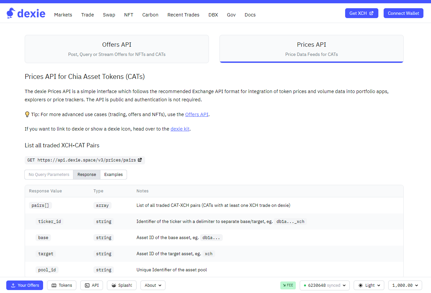Click the FEE status badge

tap(288, 285)
